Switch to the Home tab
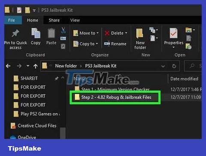The width and height of the screenshot is (206, 156). (x=33, y=20)
